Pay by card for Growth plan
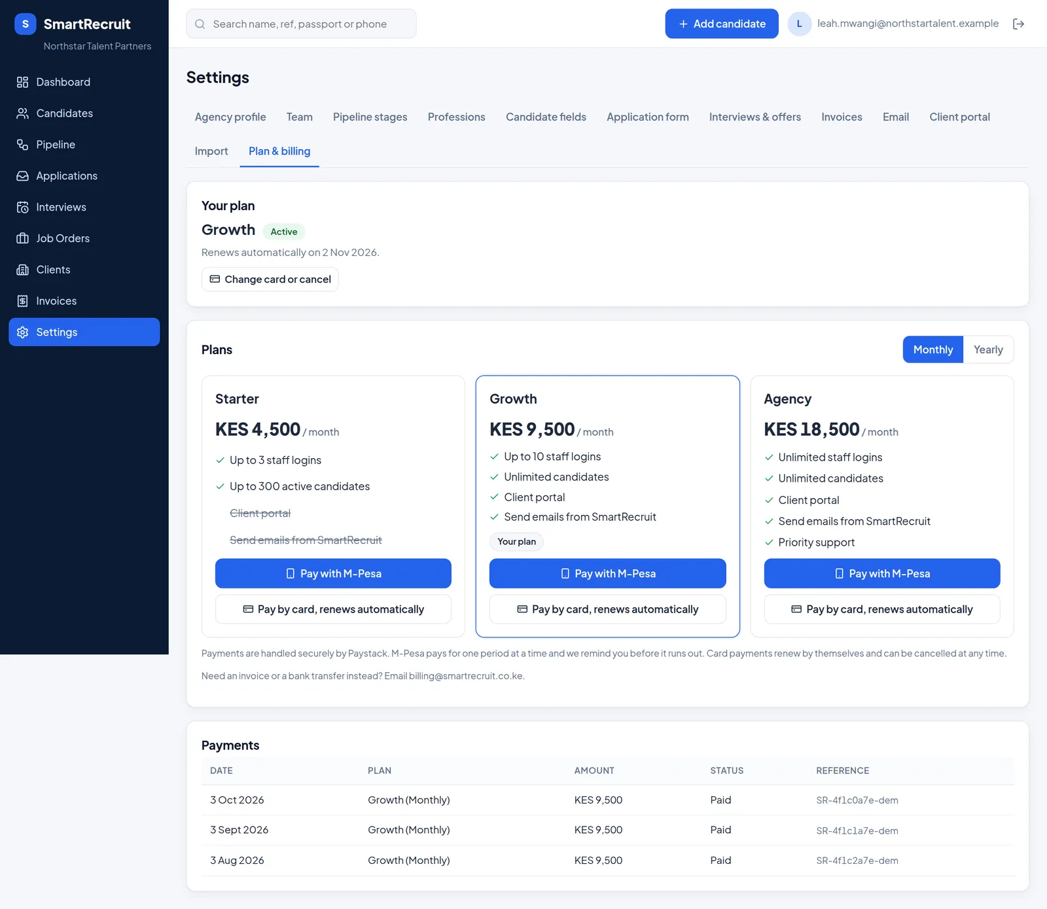Screen dimensions: 1047x909 [607, 609]
